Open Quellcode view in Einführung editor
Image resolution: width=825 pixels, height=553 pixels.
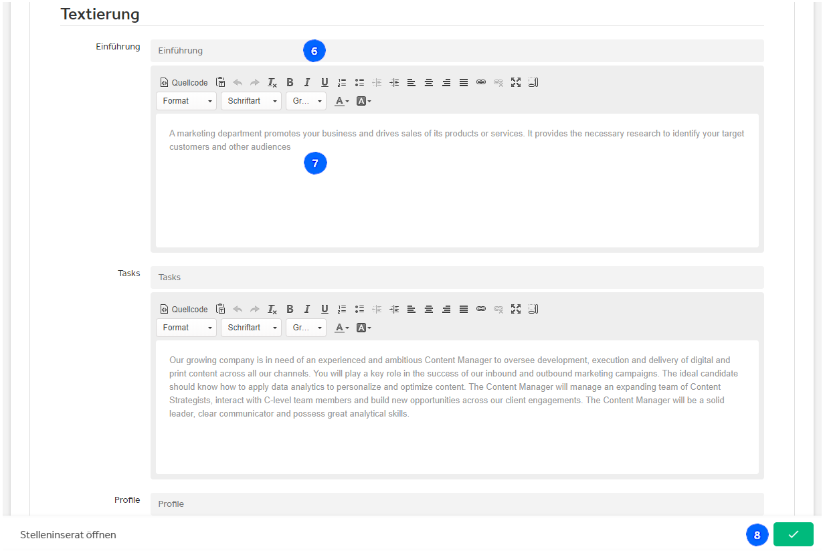[184, 83]
